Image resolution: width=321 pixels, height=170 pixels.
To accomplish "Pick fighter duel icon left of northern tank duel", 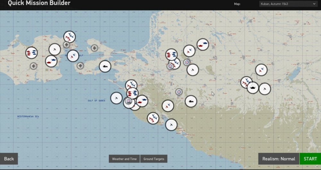I will point(189,51).
